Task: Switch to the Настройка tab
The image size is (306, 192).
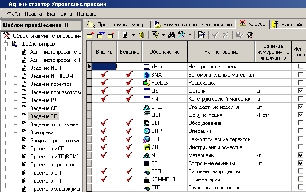Action: point(288,25)
